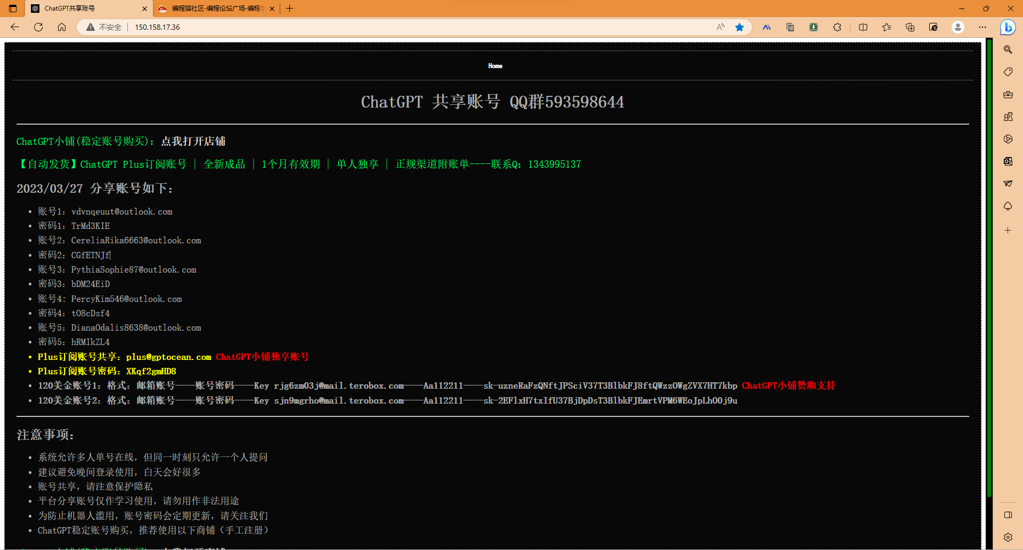Toggle the sidebar hide button
The image size is (1023, 550).
pos(1008,515)
